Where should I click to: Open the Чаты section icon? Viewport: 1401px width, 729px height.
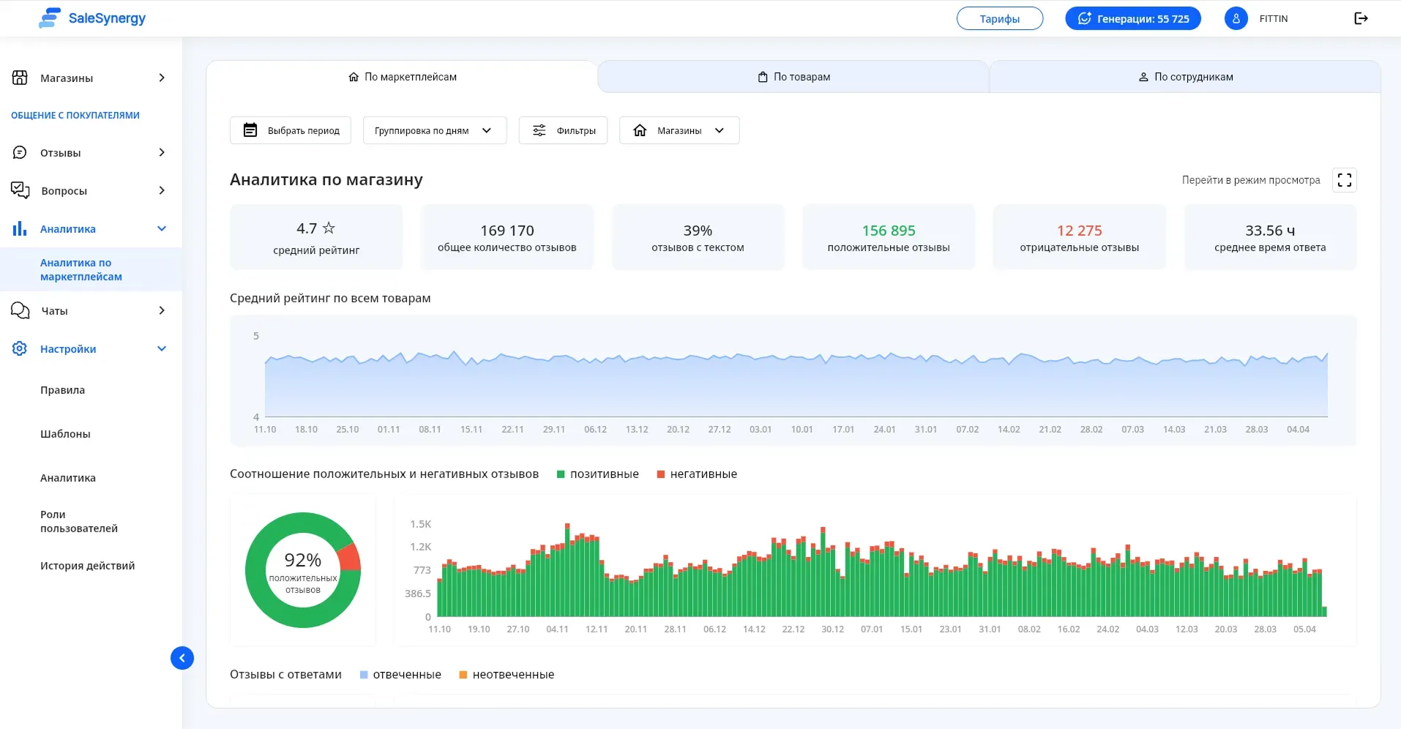pos(20,310)
